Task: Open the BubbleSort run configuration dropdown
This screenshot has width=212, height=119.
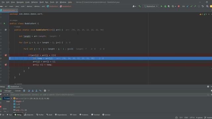Action: click(151, 6)
